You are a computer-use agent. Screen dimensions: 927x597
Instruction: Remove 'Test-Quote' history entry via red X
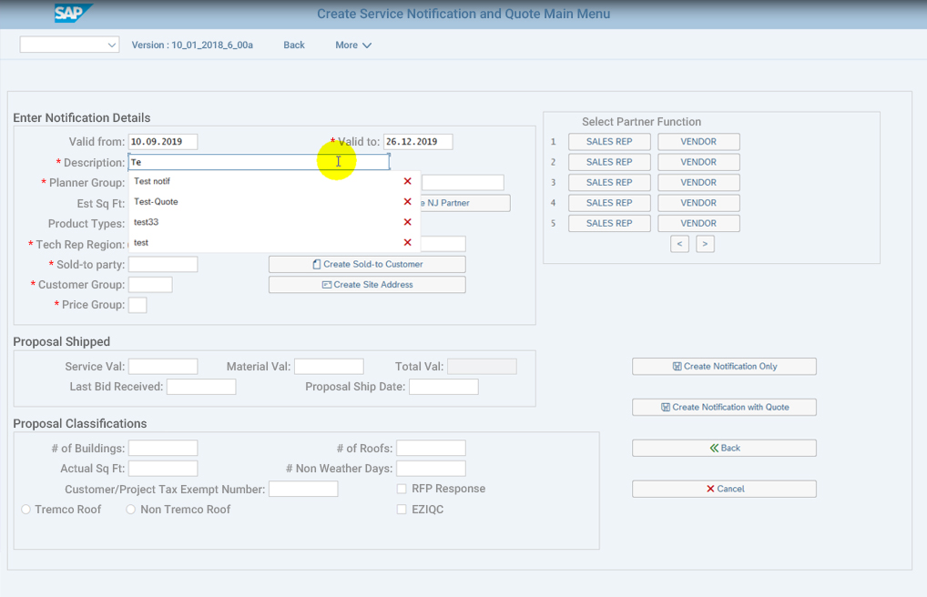(x=407, y=202)
